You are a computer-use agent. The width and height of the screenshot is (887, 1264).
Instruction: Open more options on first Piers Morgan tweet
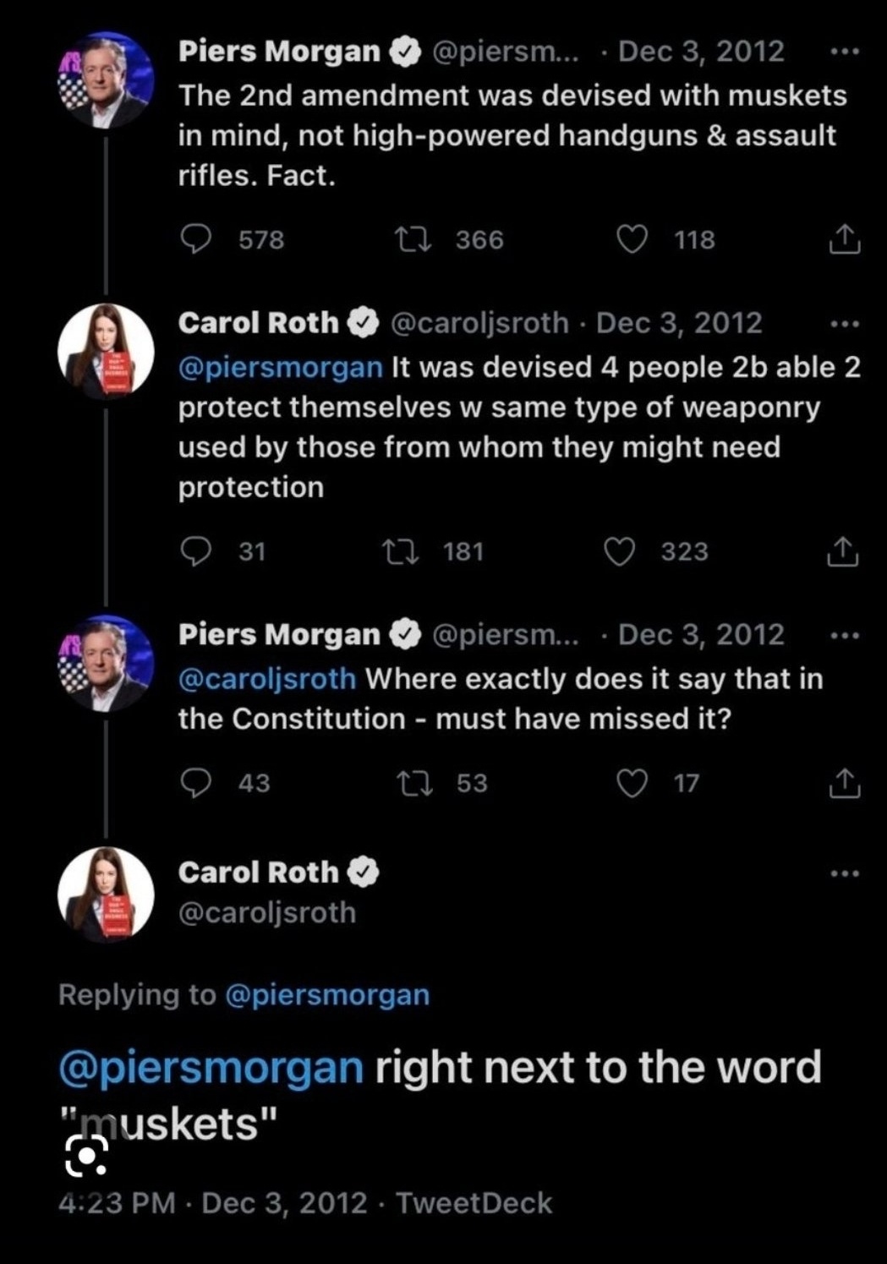pos(844,52)
